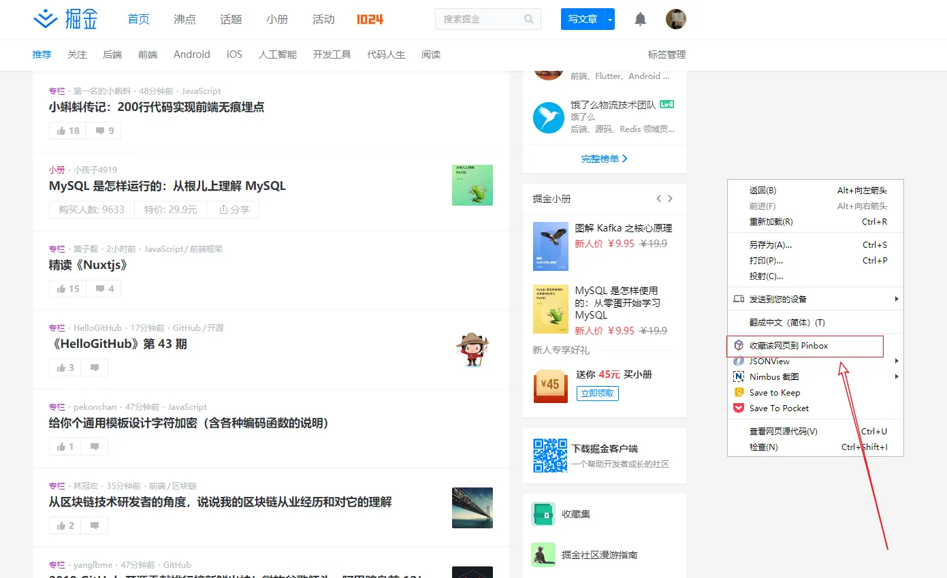This screenshot has height=578, width=947.
Task: Open comments on 小蝌蚪传记 article
Action: tap(104, 131)
